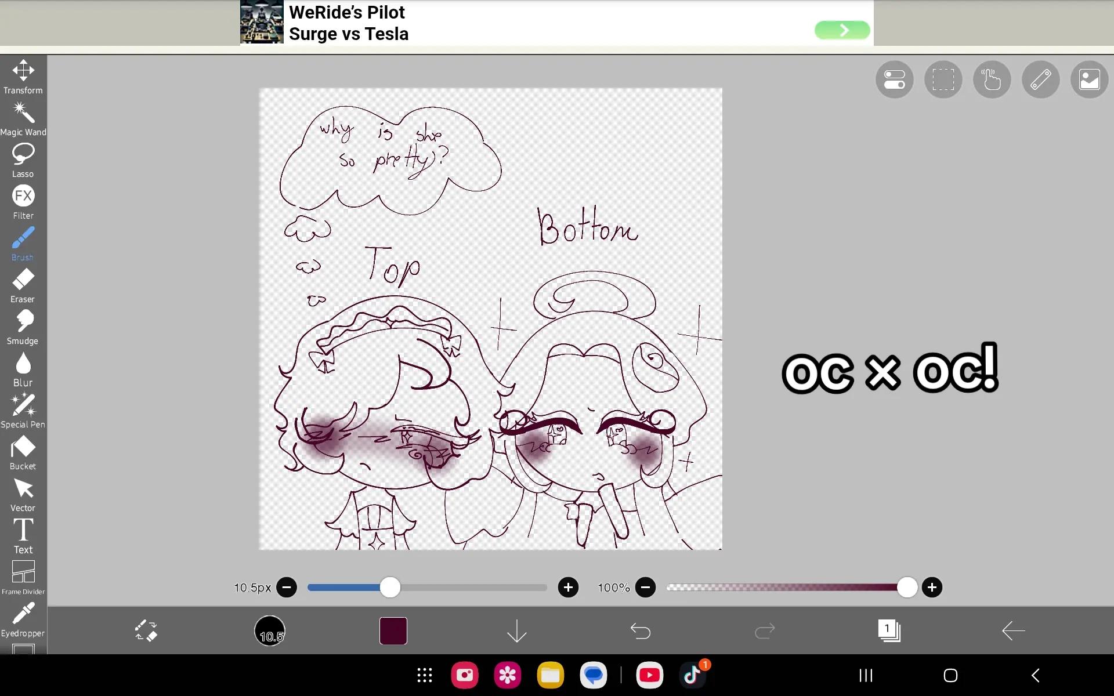This screenshot has width=1114, height=696.
Task: Select the Vector tool
Action: [x=23, y=495]
